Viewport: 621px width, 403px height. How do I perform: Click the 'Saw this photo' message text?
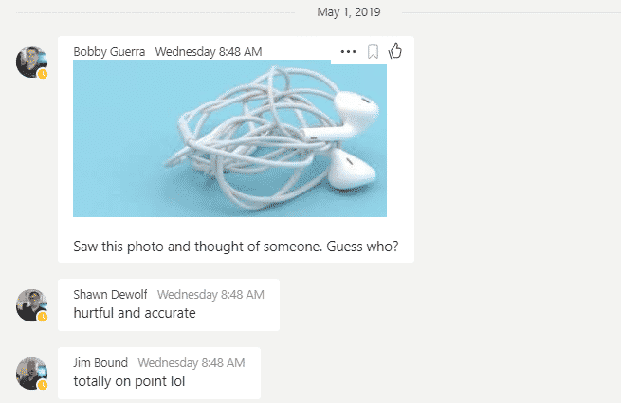tap(236, 247)
